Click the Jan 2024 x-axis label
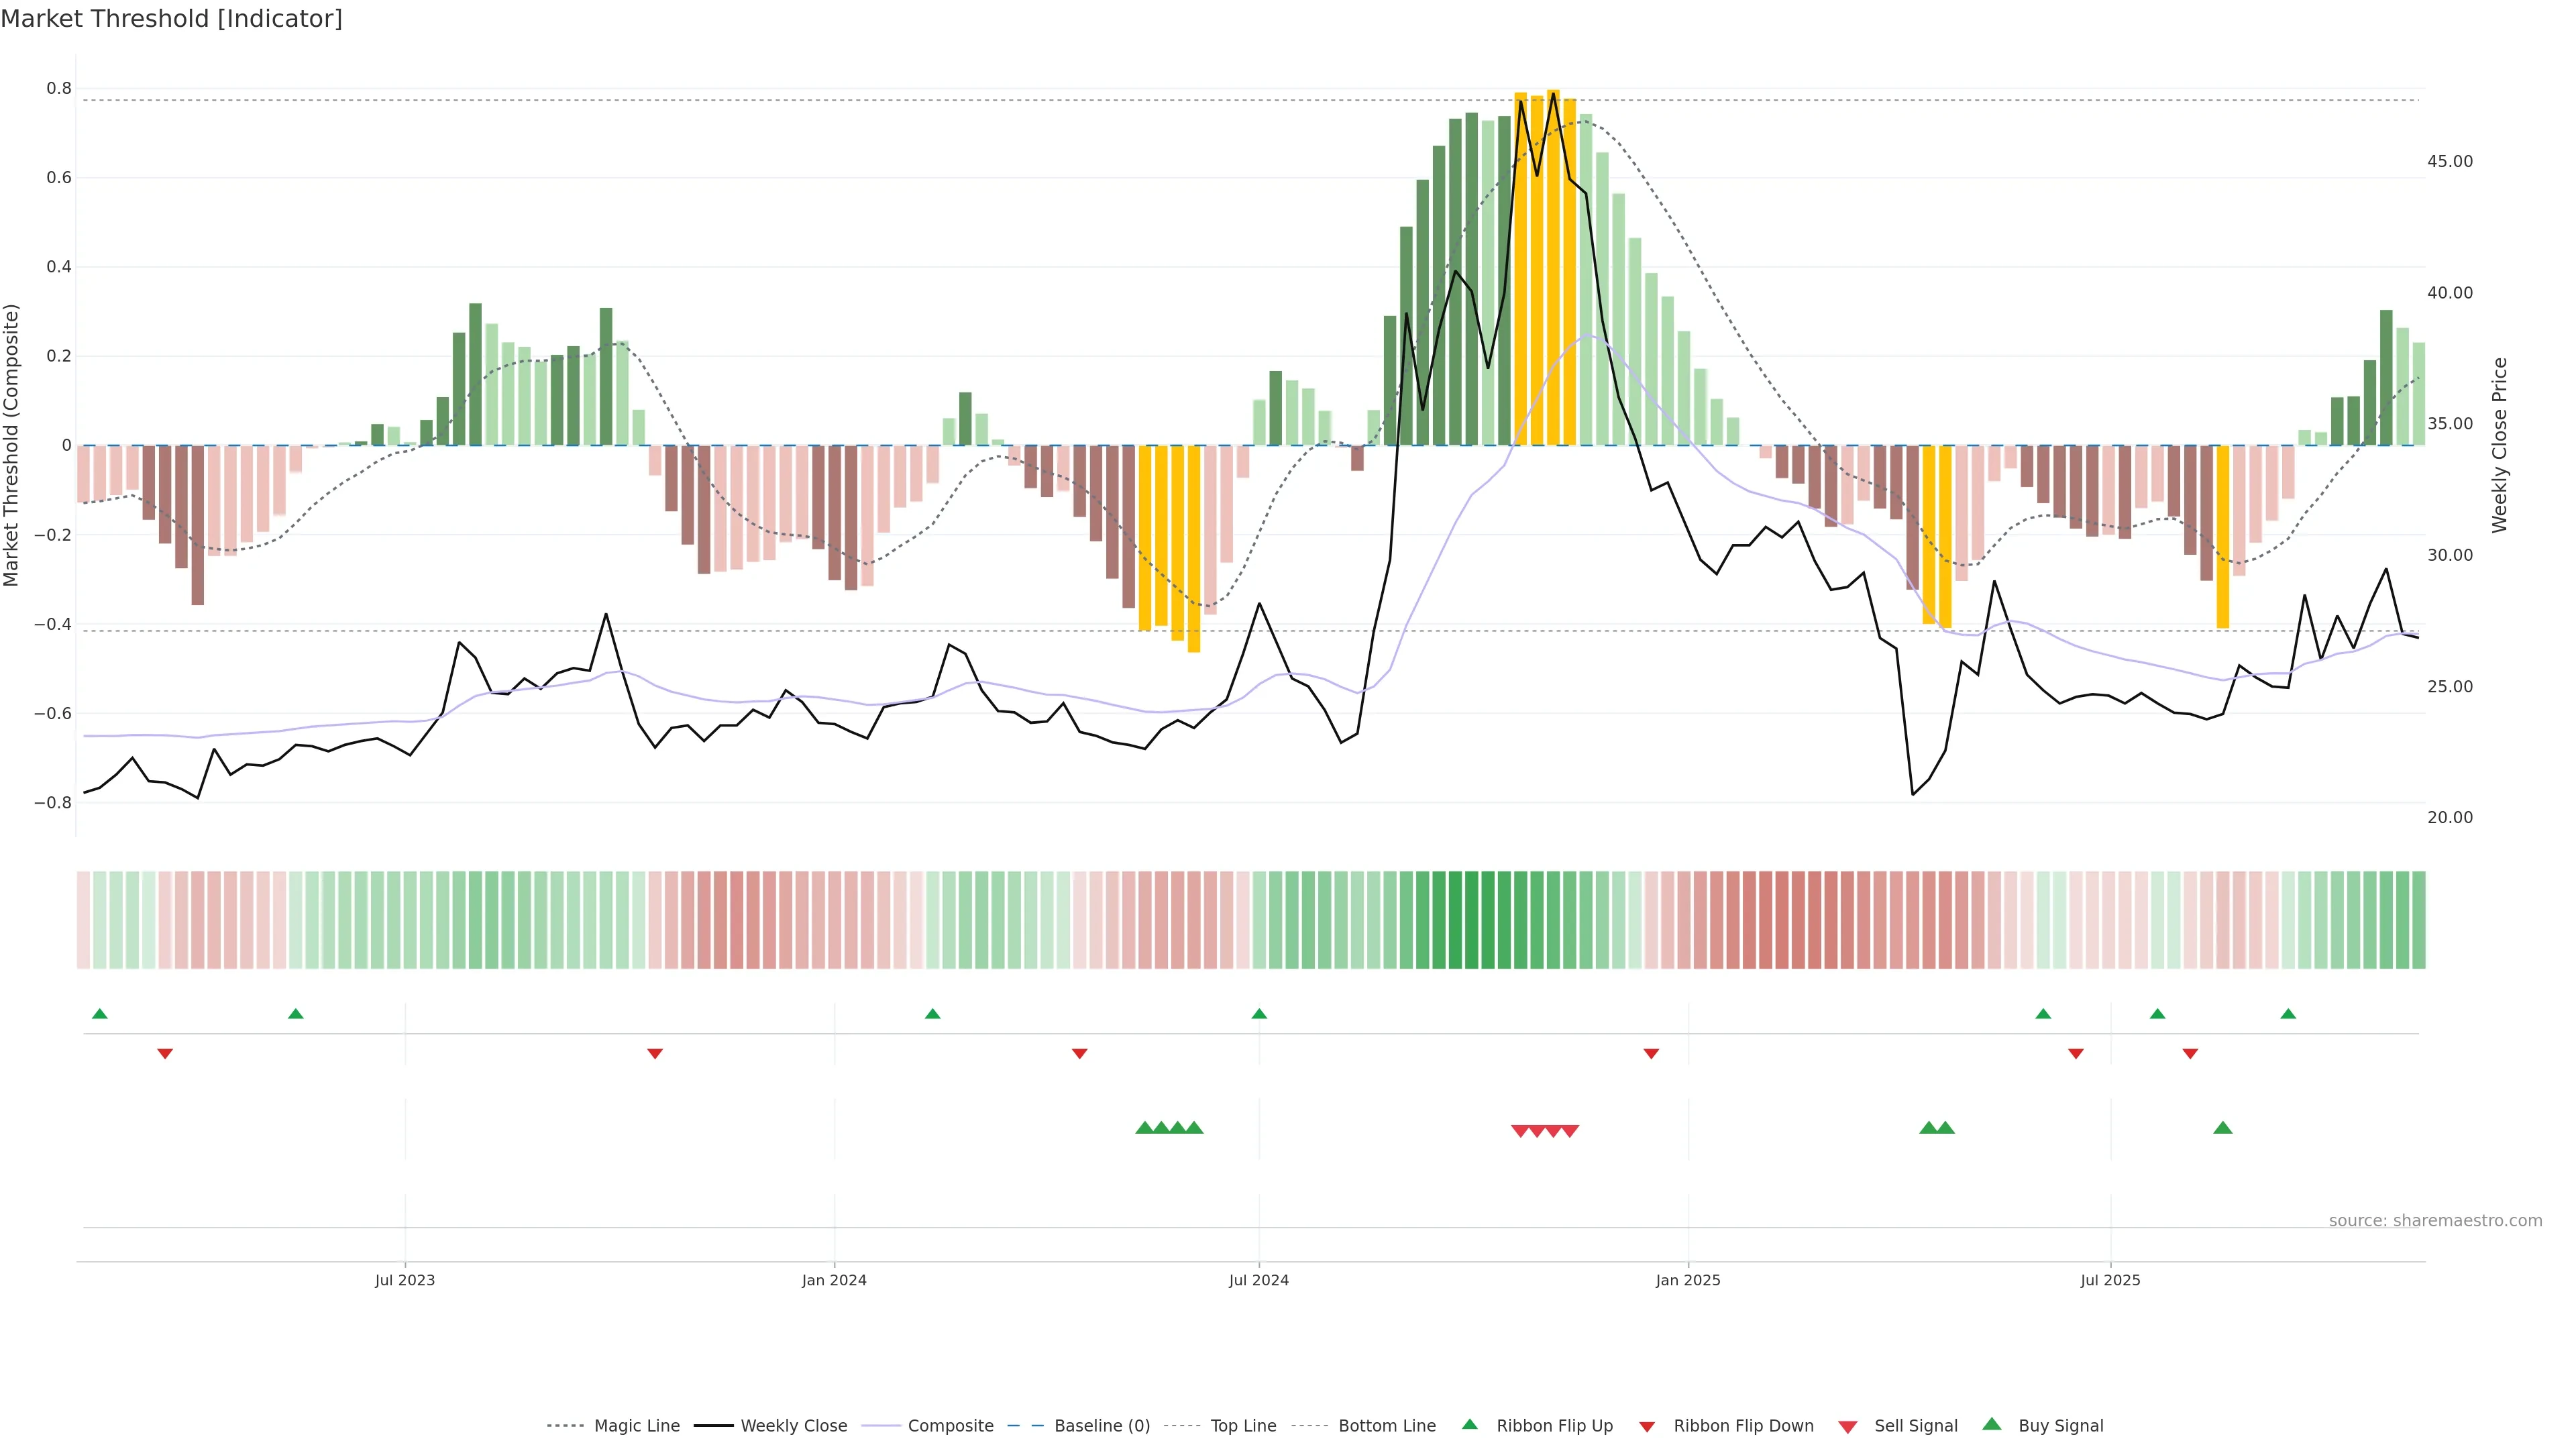Viewport: 2576px width, 1449px height. point(834,1280)
